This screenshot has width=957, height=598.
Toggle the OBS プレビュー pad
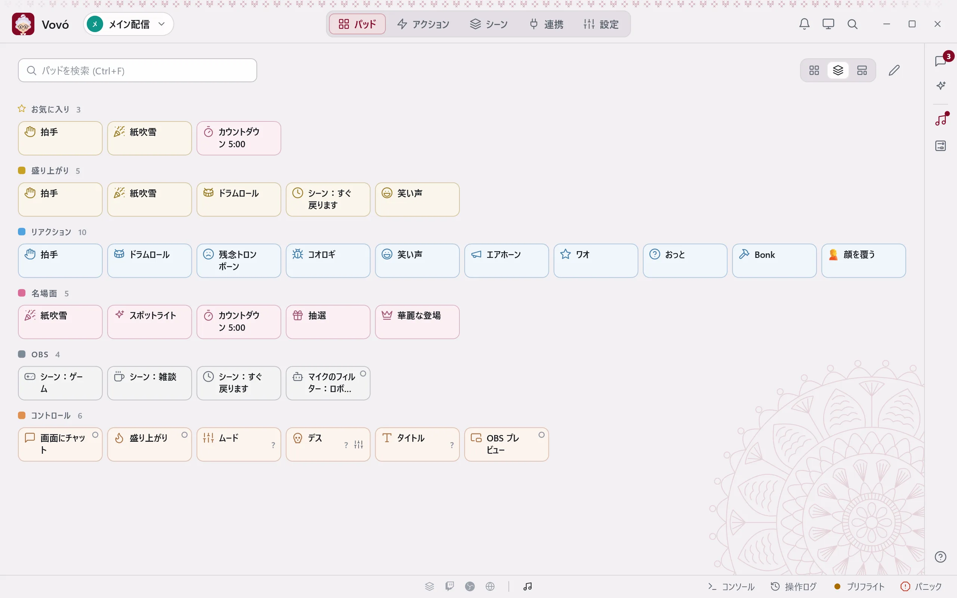click(506, 444)
